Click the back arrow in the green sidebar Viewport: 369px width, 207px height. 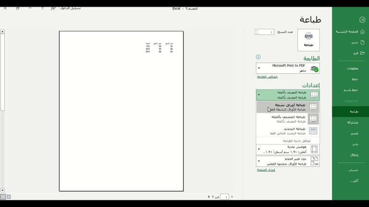[362, 20]
